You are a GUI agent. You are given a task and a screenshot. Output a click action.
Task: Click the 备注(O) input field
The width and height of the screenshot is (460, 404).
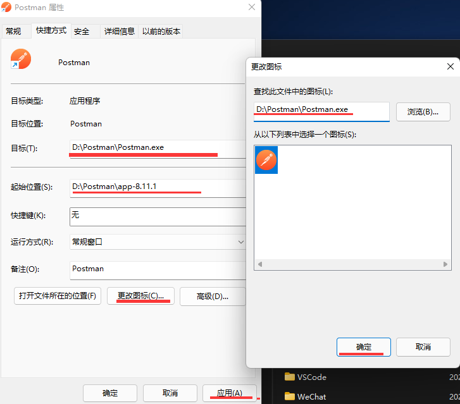click(x=158, y=271)
